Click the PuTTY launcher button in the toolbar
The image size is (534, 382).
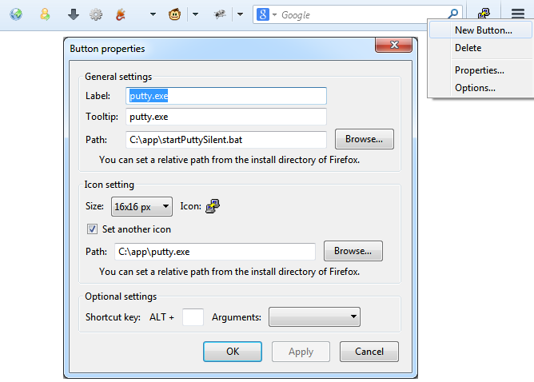tap(484, 14)
